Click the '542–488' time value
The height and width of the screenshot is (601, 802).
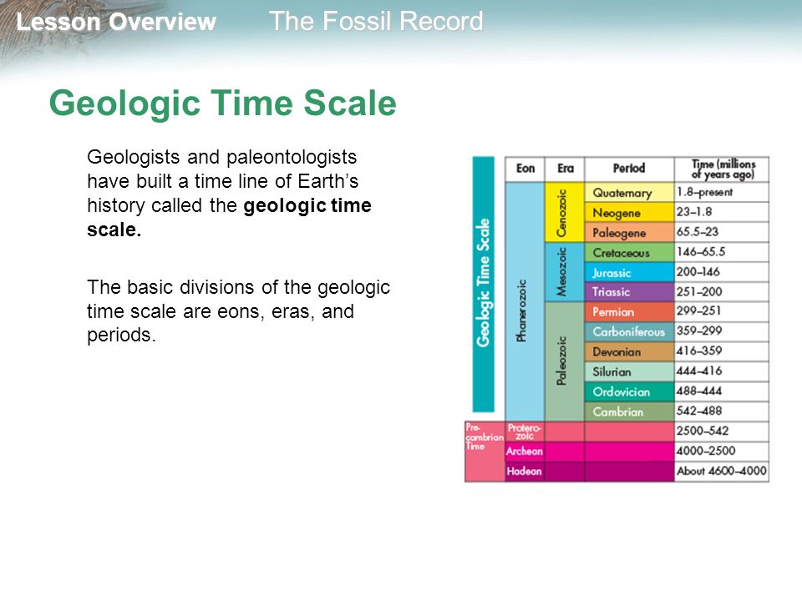tap(699, 411)
